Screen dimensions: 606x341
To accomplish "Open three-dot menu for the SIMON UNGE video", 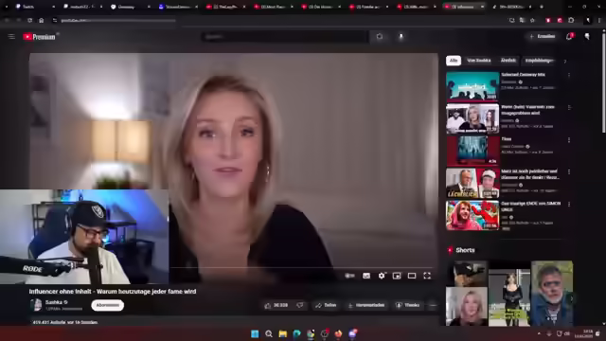I will [x=569, y=205].
